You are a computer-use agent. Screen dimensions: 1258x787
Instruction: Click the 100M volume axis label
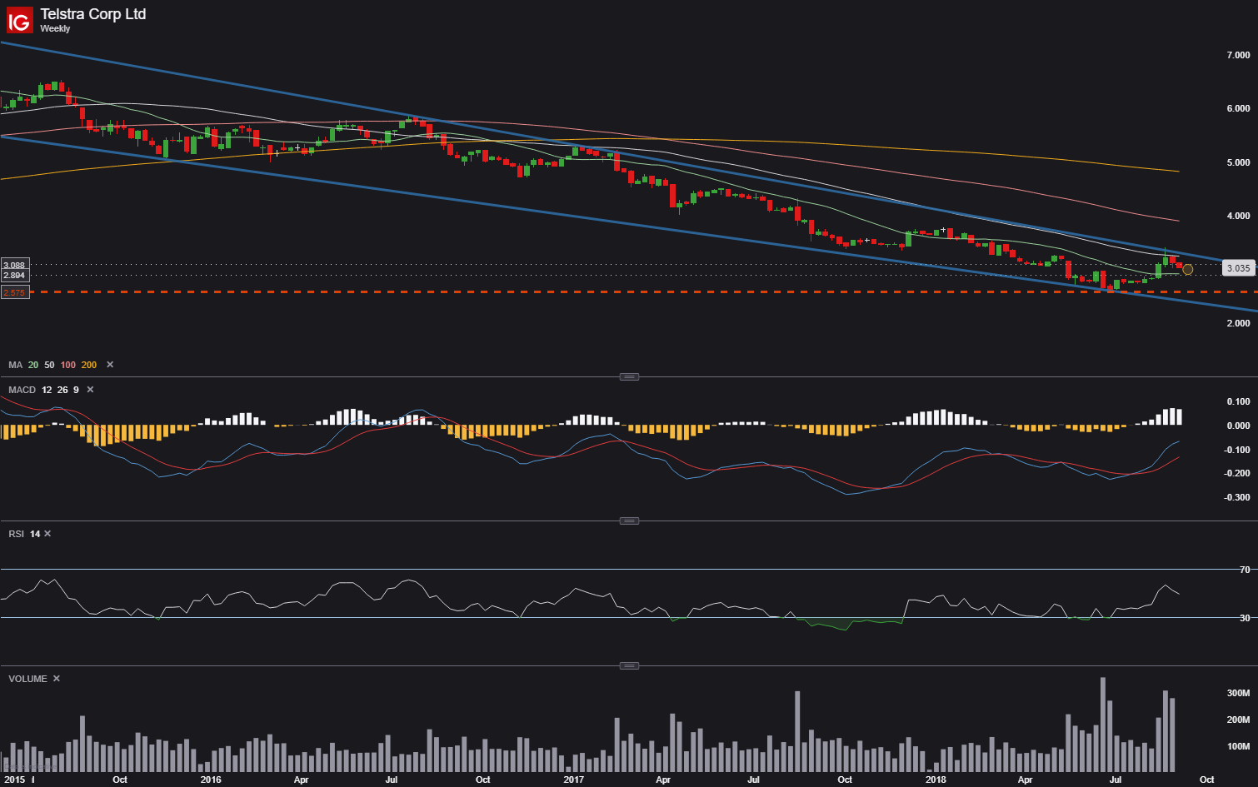(x=1238, y=746)
